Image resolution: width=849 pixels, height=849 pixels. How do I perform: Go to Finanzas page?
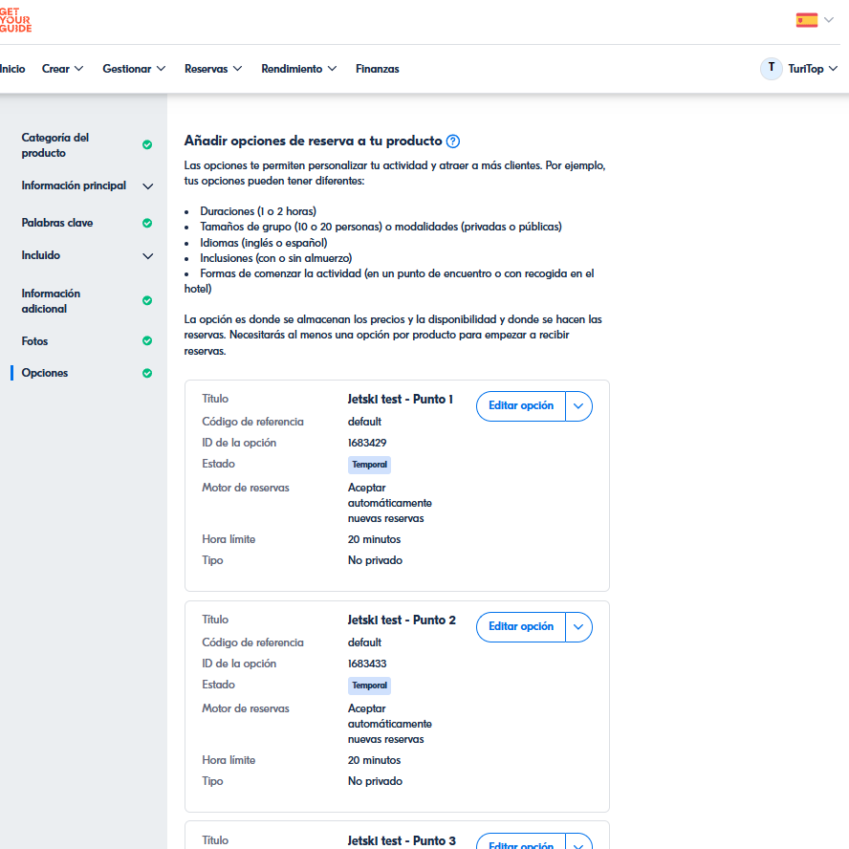pos(378,69)
